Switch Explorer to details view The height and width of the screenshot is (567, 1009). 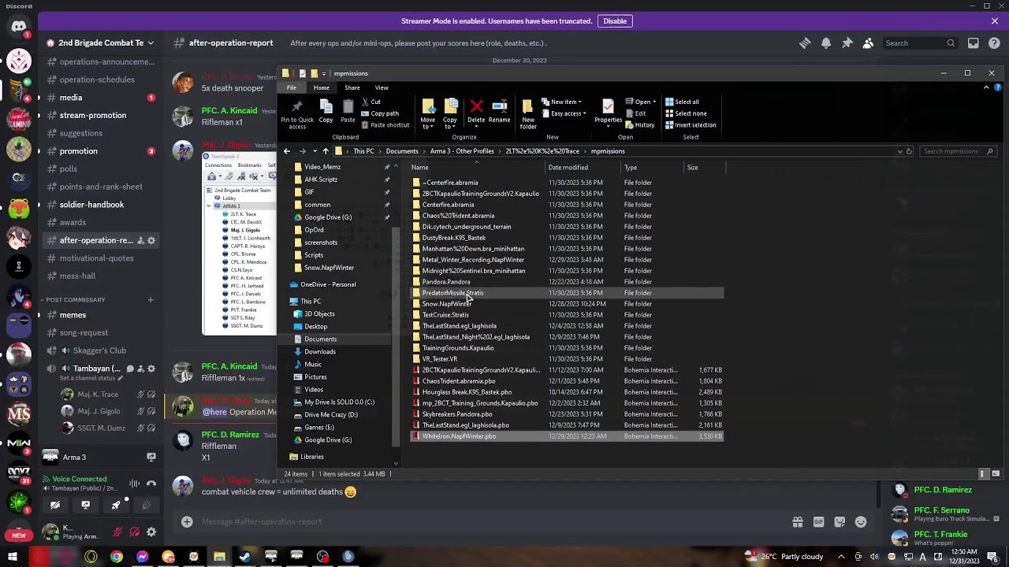pyautogui.click(x=983, y=474)
